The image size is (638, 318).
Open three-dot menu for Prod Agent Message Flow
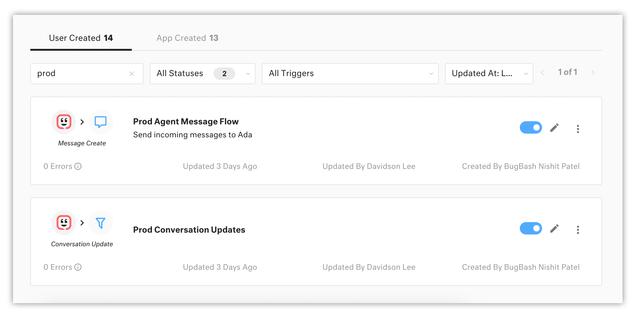pos(578,129)
